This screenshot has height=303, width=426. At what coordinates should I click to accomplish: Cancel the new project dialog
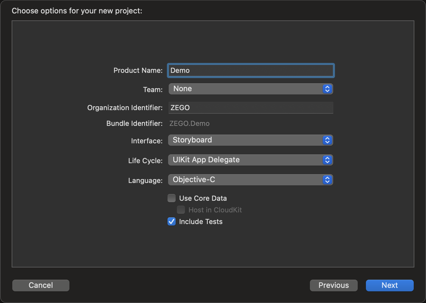point(41,285)
